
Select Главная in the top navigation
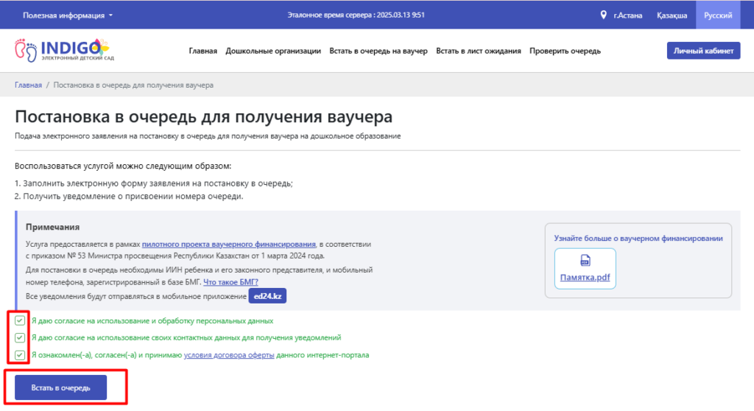202,51
